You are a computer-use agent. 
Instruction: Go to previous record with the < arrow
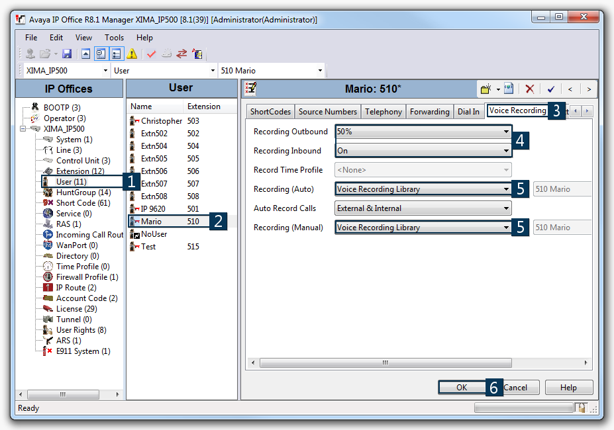pyautogui.click(x=570, y=89)
